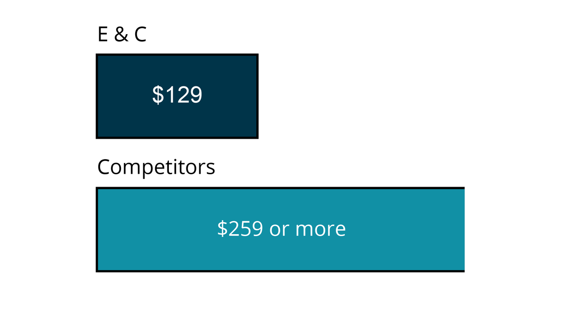
Task: Click the "E & C" heading label
Action: [x=122, y=35]
